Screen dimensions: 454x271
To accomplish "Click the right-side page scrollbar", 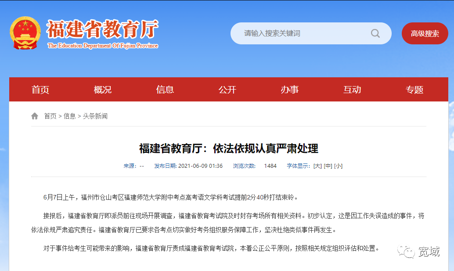I will tap(451, 132).
